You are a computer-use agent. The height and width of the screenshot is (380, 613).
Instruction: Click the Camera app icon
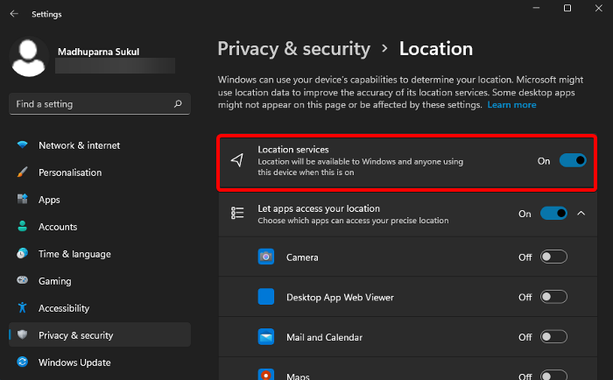click(266, 257)
